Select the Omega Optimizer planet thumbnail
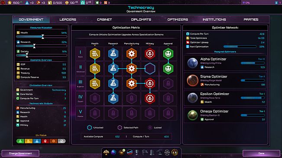Screen dimensions: 282x158 (192, 115)
